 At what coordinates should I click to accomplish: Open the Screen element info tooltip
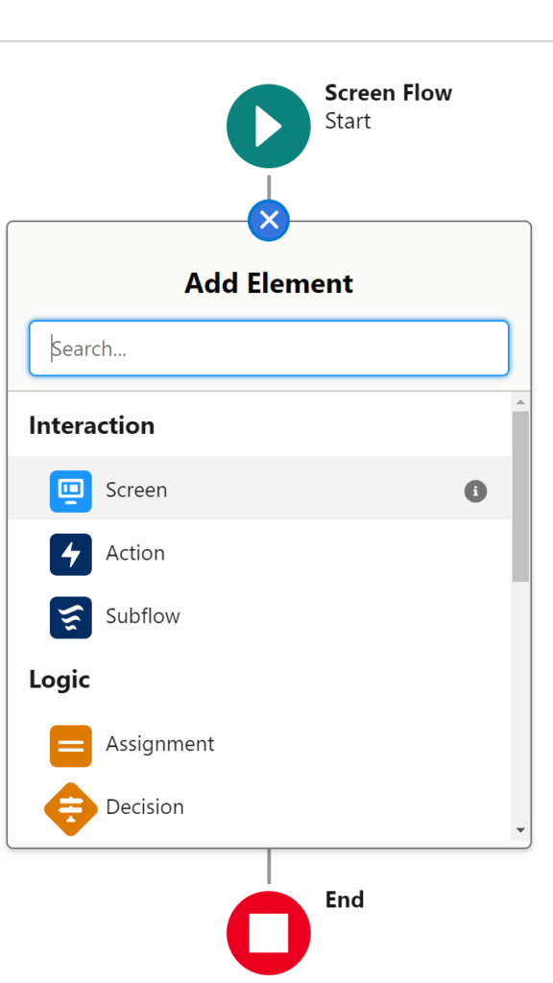point(475,491)
